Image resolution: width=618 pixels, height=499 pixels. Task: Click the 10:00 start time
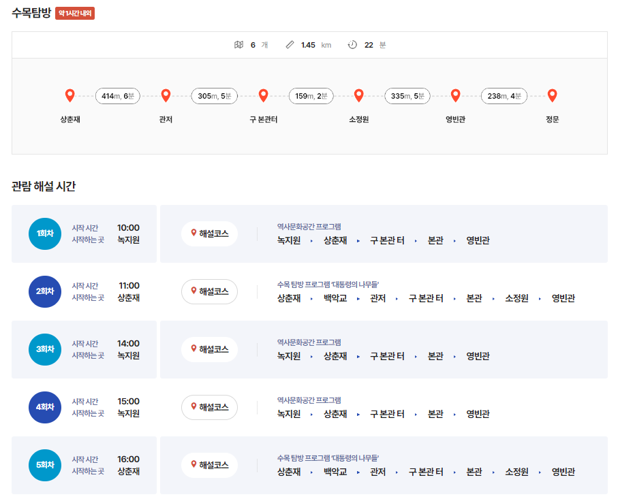128,227
